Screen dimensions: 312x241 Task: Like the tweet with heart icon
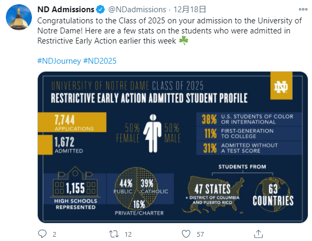pyautogui.click(x=186, y=234)
